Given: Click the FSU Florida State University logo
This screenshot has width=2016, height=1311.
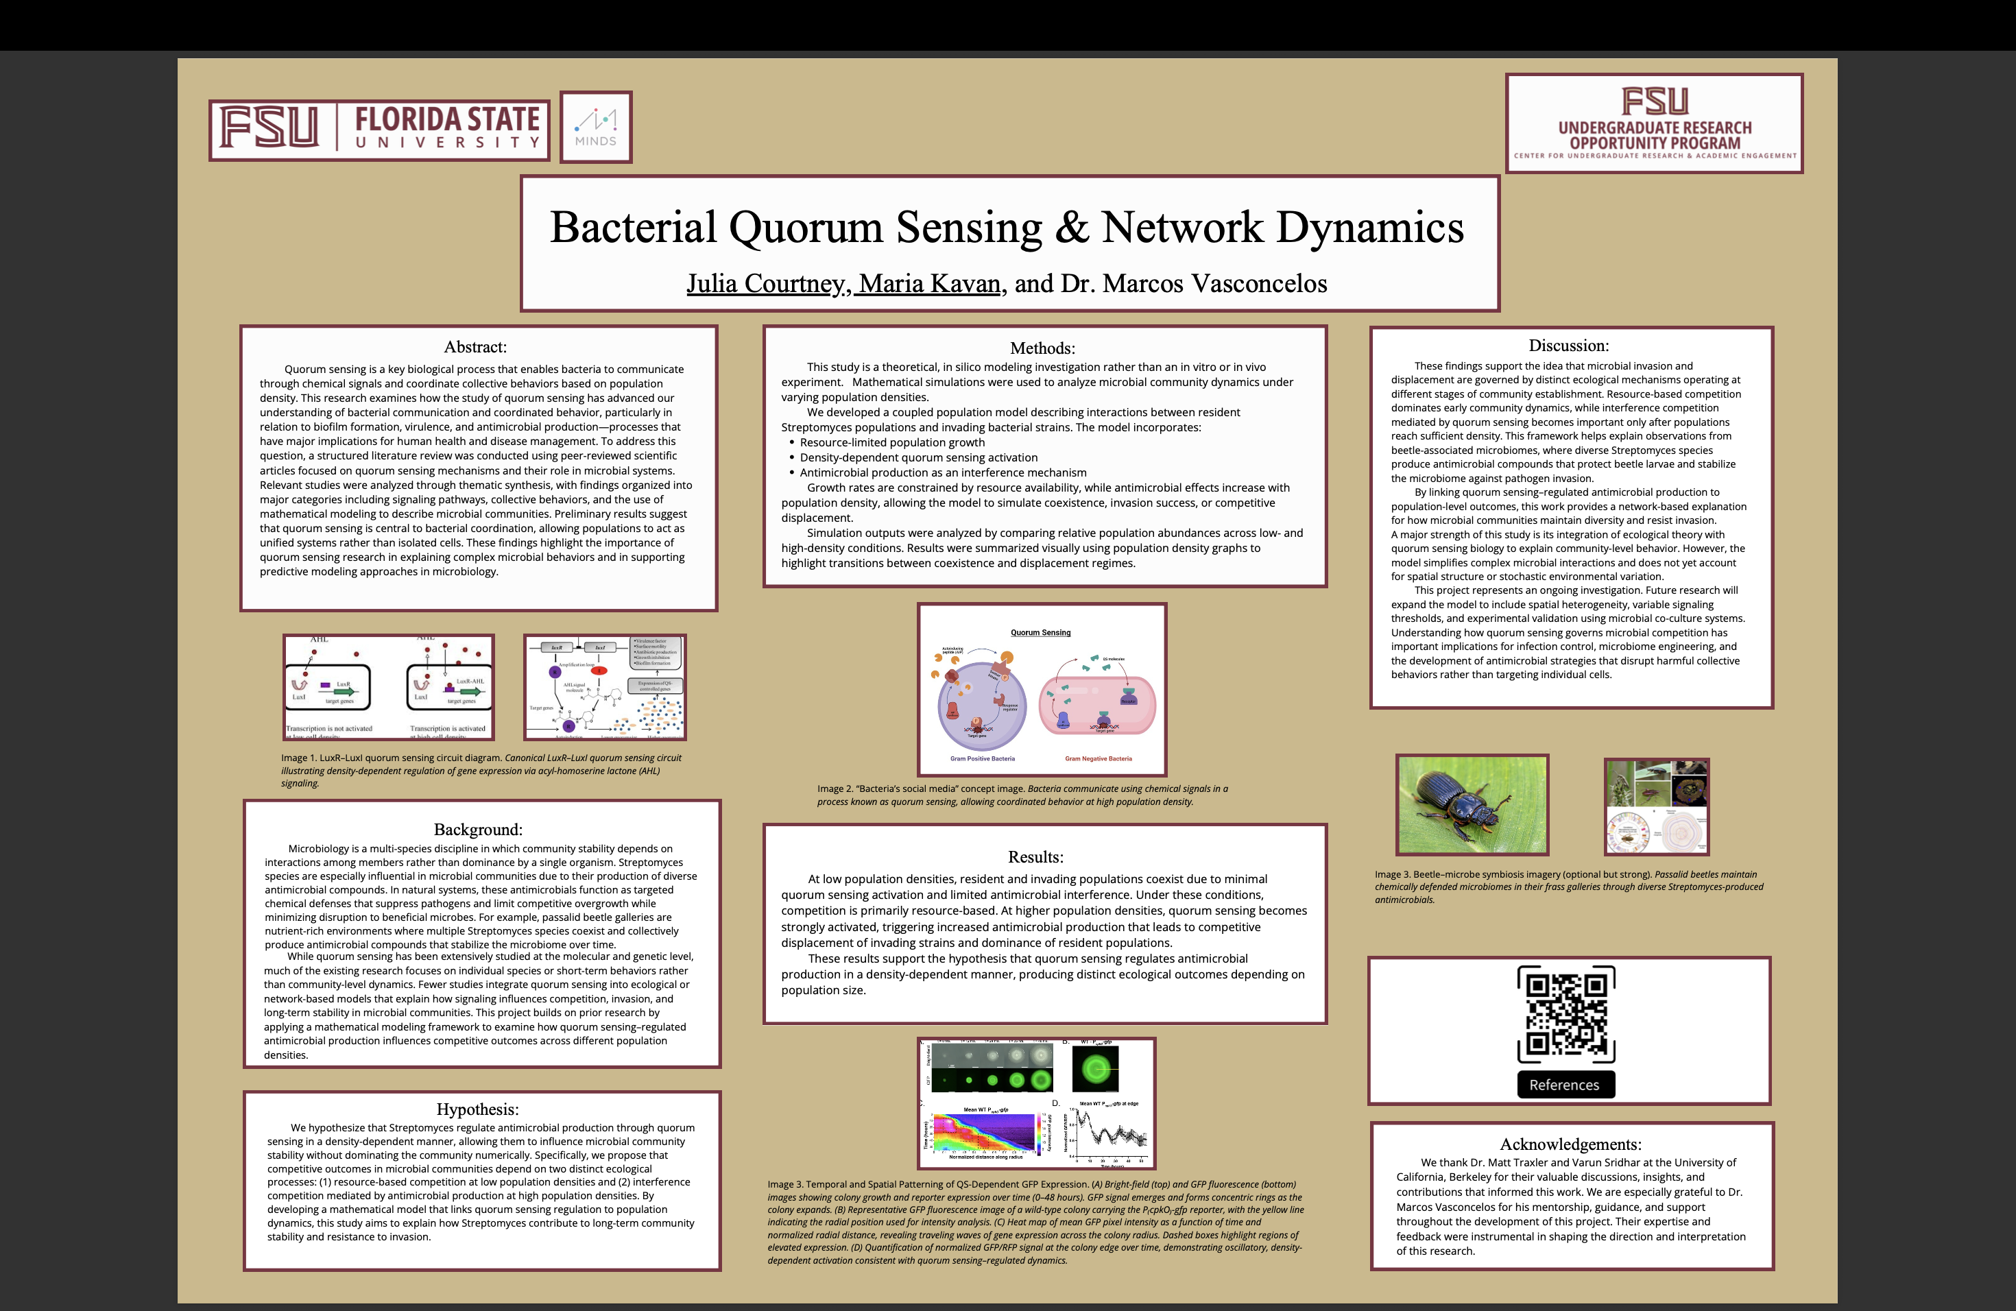Looking at the screenshot, I should tap(379, 130).
